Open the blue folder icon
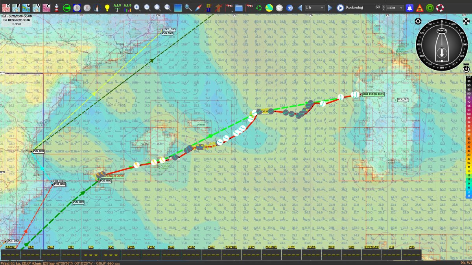 click(x=239, y=7)
